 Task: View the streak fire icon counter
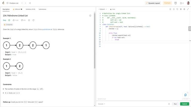point(182,3)
